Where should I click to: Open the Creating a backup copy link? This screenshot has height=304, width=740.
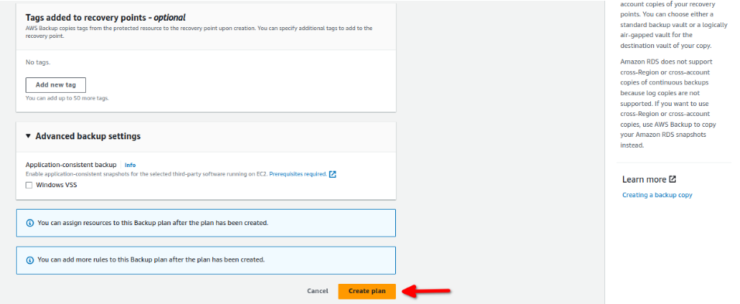click(x=657, y=195)
